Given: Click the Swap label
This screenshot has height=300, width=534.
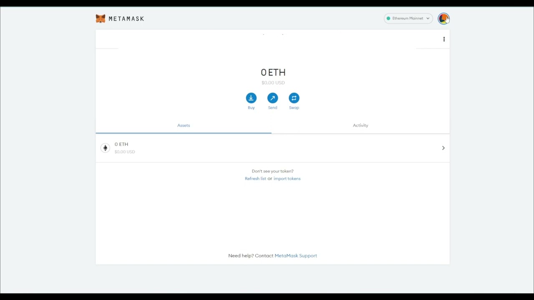Looking at the screenshot, I should 294,107.
